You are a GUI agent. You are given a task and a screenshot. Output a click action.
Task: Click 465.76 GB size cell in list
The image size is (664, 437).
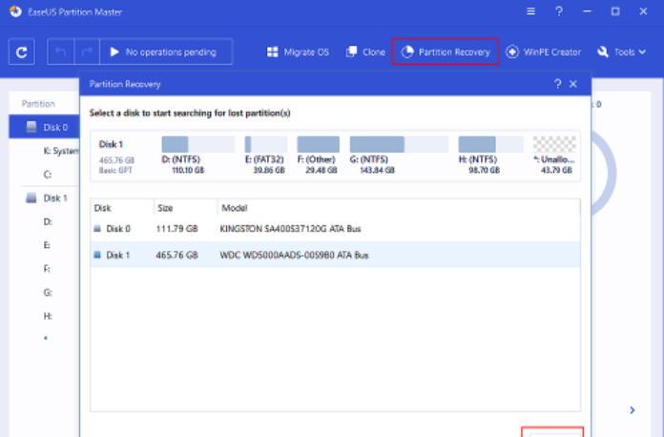177,255
